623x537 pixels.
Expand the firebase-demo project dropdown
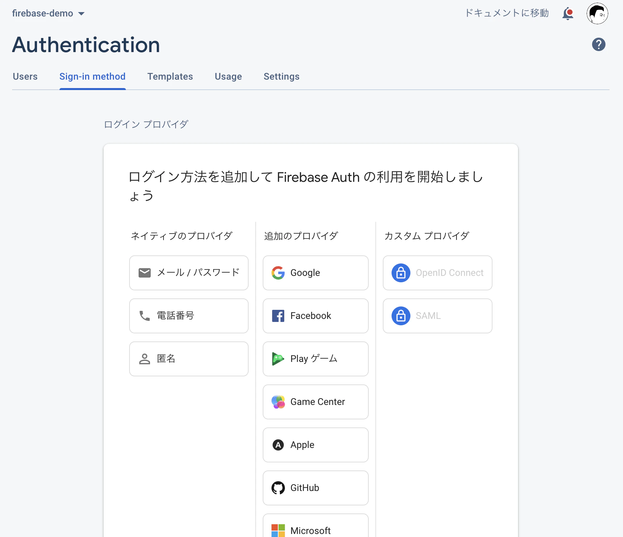(48, 13)
